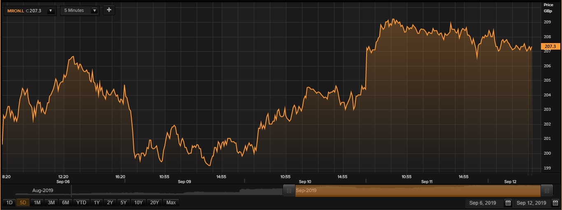Click the MRON.L ticker label
562x210 pixels.
point(16,11)
